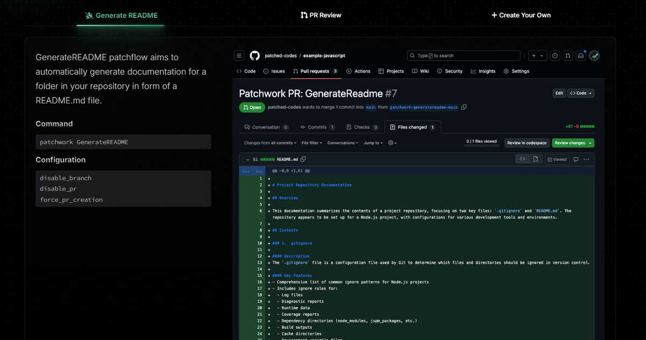This screenshot has width=646, height=340.
Task: Copy the README.md file path
Action: (x=303, y=159)
